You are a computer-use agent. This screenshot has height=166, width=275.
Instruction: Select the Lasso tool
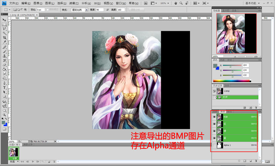point(4,29)
